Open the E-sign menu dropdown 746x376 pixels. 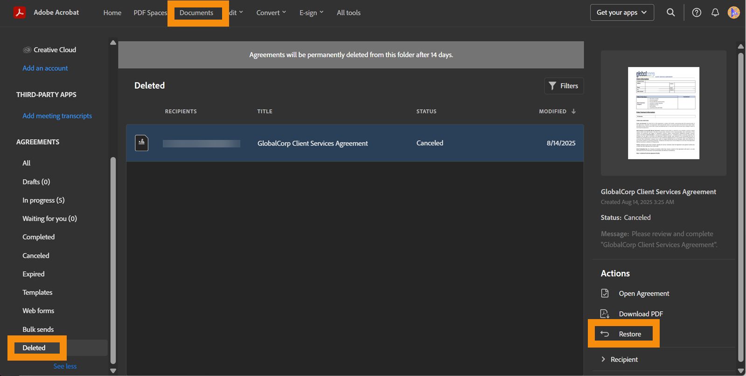click(311, 13)
